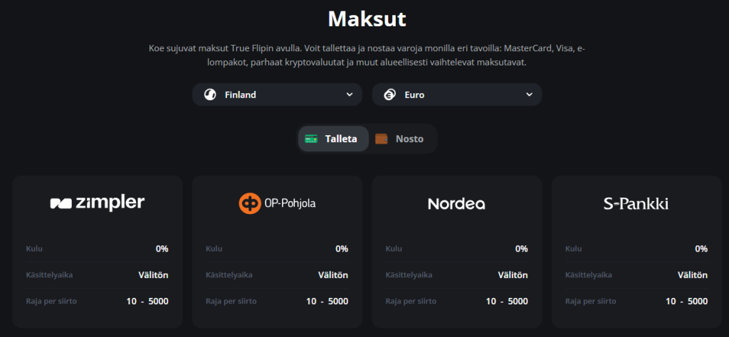Click the globe icon beside Finland
This screenshot has height=337, width=729.
210,95
